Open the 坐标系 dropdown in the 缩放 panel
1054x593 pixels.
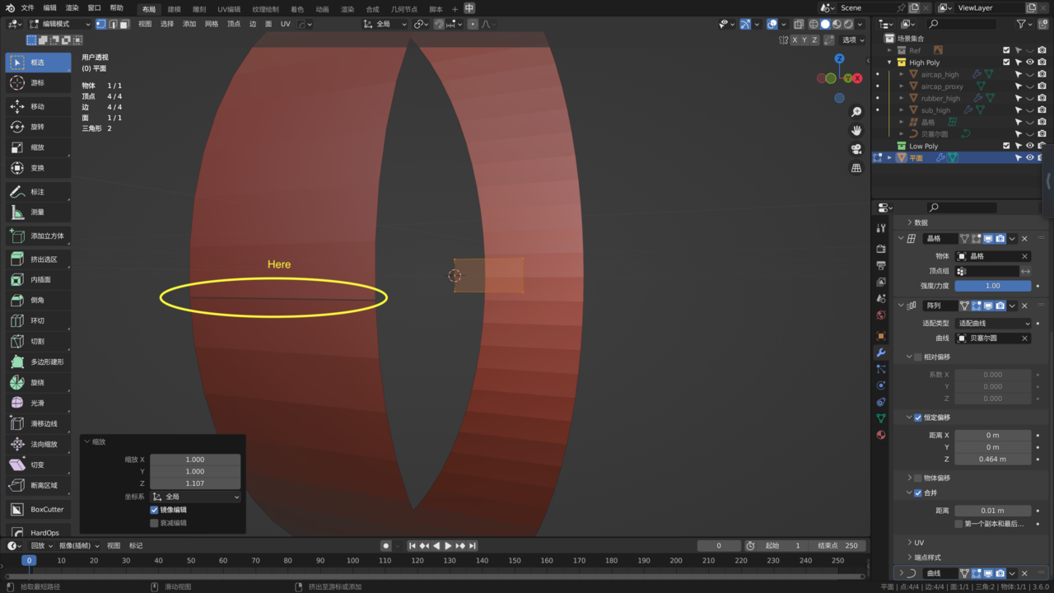(196, 497)
